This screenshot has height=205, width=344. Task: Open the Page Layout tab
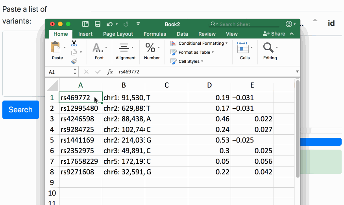pos(118,34)
